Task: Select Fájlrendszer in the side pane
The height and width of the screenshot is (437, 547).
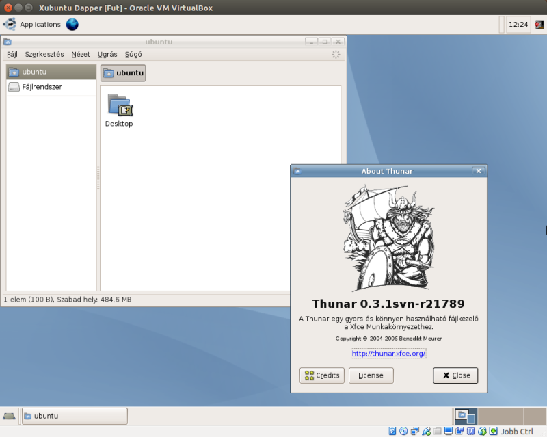Action: (51, 87)
